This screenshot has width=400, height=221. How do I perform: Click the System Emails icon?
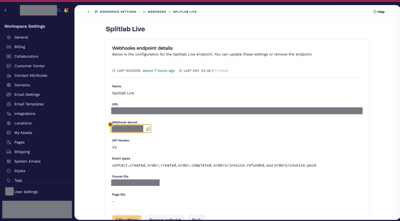[9, 161]
